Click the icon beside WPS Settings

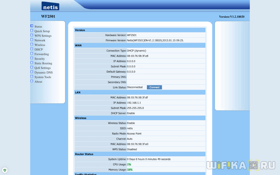[x=32, y=35]
